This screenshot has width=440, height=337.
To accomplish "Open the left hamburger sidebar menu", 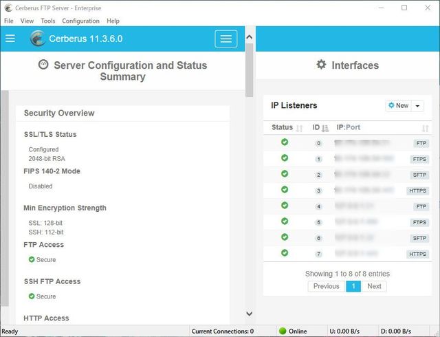I will click(10, 39).
